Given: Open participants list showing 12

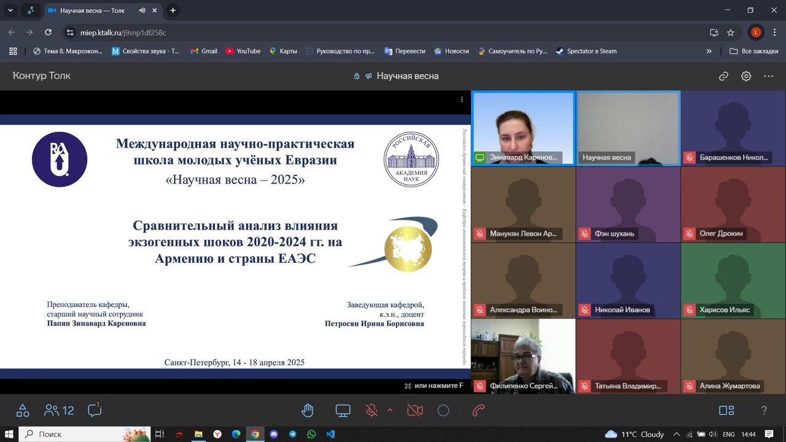Looking at the screenshot, I should pyautogui.click(x=59, y=411).
